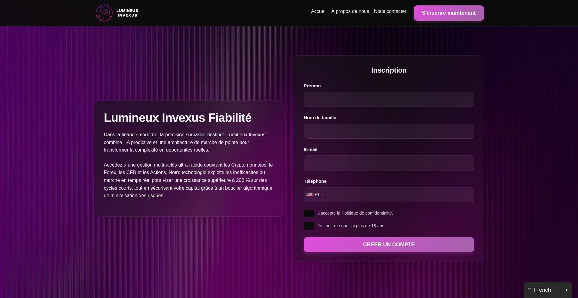
Task: Click the Téléphone field label
Action: click(315, 181)
